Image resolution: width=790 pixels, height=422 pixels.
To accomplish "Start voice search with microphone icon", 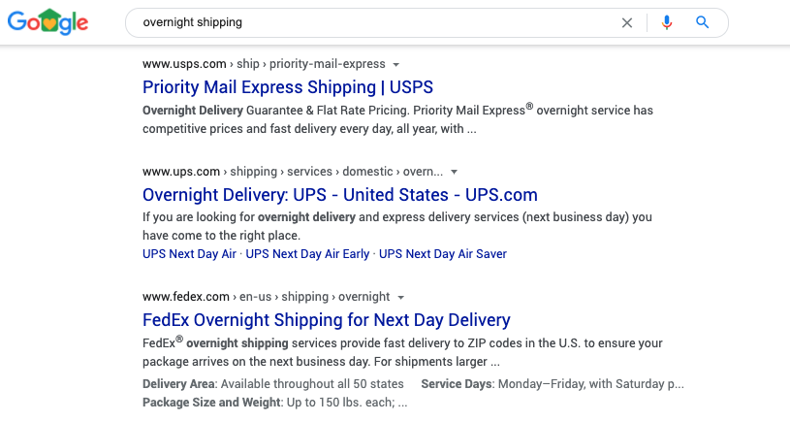I will (667, 22).
